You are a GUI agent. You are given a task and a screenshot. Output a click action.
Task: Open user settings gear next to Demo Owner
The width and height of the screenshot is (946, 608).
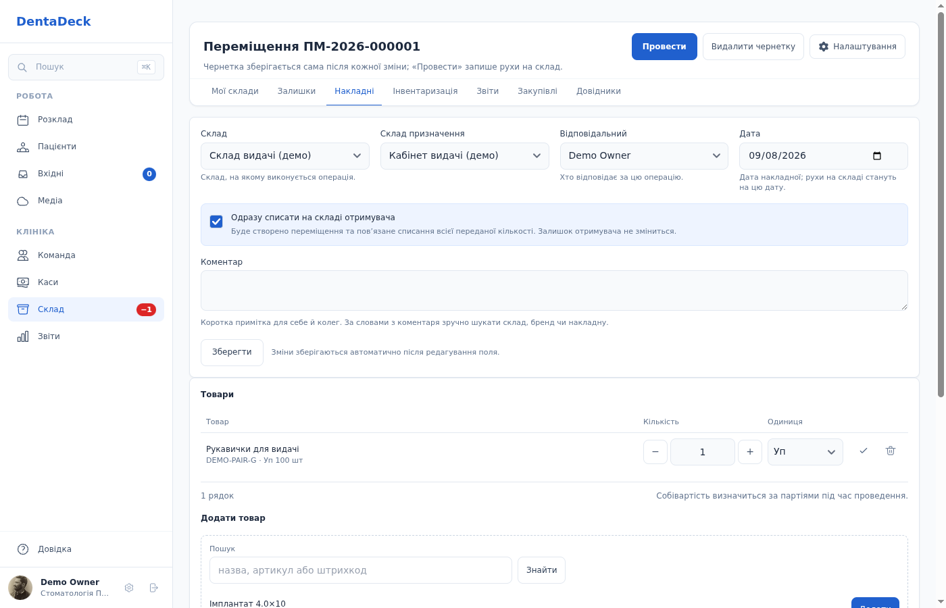(129, 588)
